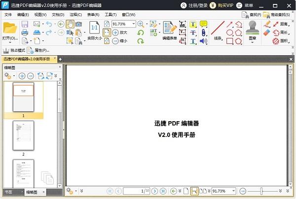Image resolution: width=296 pixels, height=199 pixels.
Task: Expand thumbnail panel options gear dropdown
Action: (x=14, y=76)
